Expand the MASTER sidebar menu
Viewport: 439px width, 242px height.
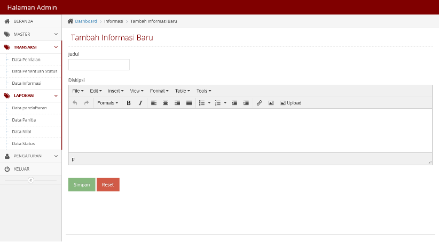pos(31,34)
